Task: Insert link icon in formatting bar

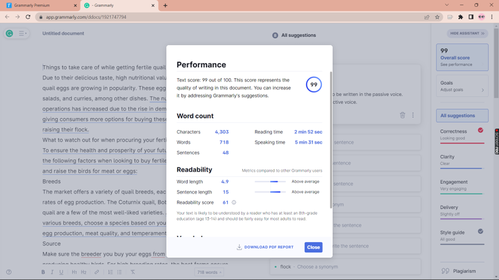Action: pyautogui.click(x=97, y=272)
